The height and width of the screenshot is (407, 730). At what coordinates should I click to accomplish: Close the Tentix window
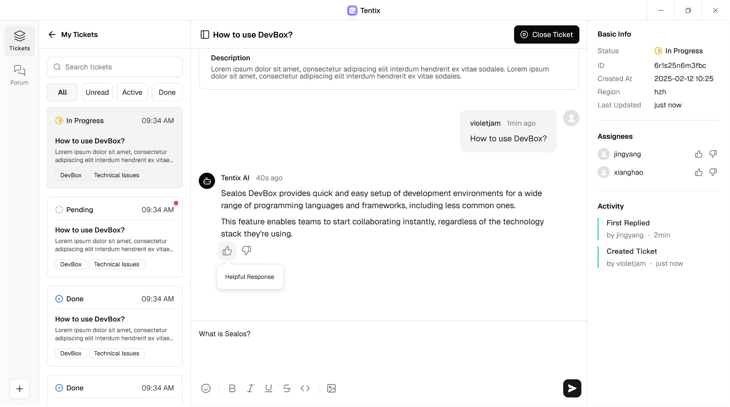coord(716,10)
